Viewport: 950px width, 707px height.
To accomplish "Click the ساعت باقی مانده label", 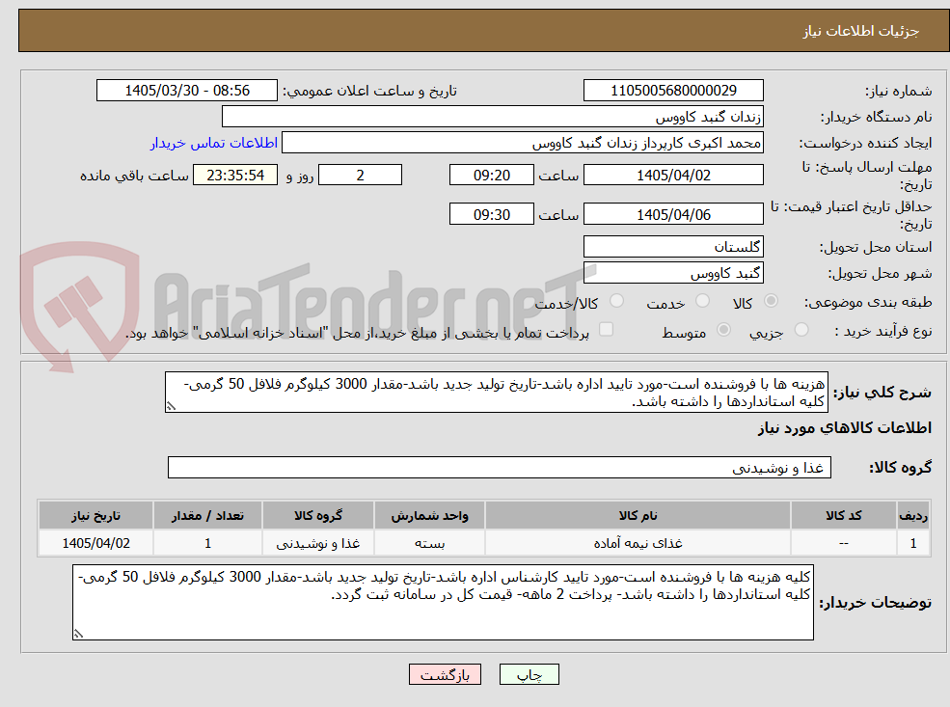I will tap(134, 176).
